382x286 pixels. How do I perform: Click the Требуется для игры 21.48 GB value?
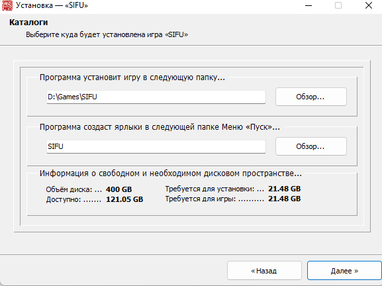284,199
